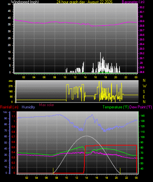
Task: Click temperature scale value "140"
Action: click(142, 116)
